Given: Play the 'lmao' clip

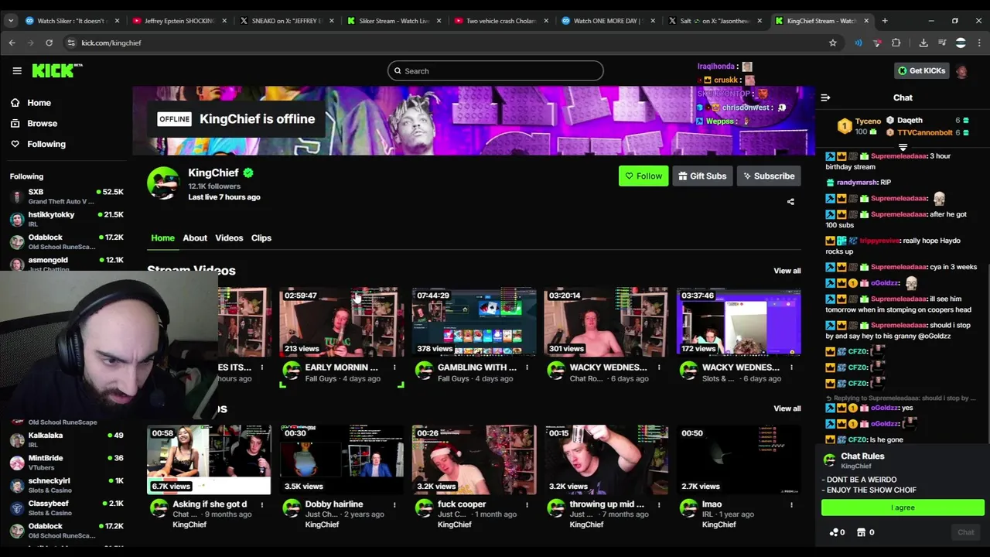Looking at the screenshot, I should click(739, 460).
